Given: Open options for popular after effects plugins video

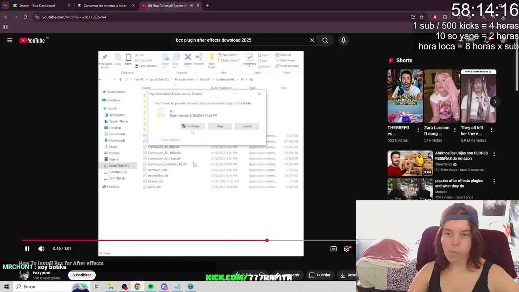Looking at the screenshot, I should [x=494, y=182].
